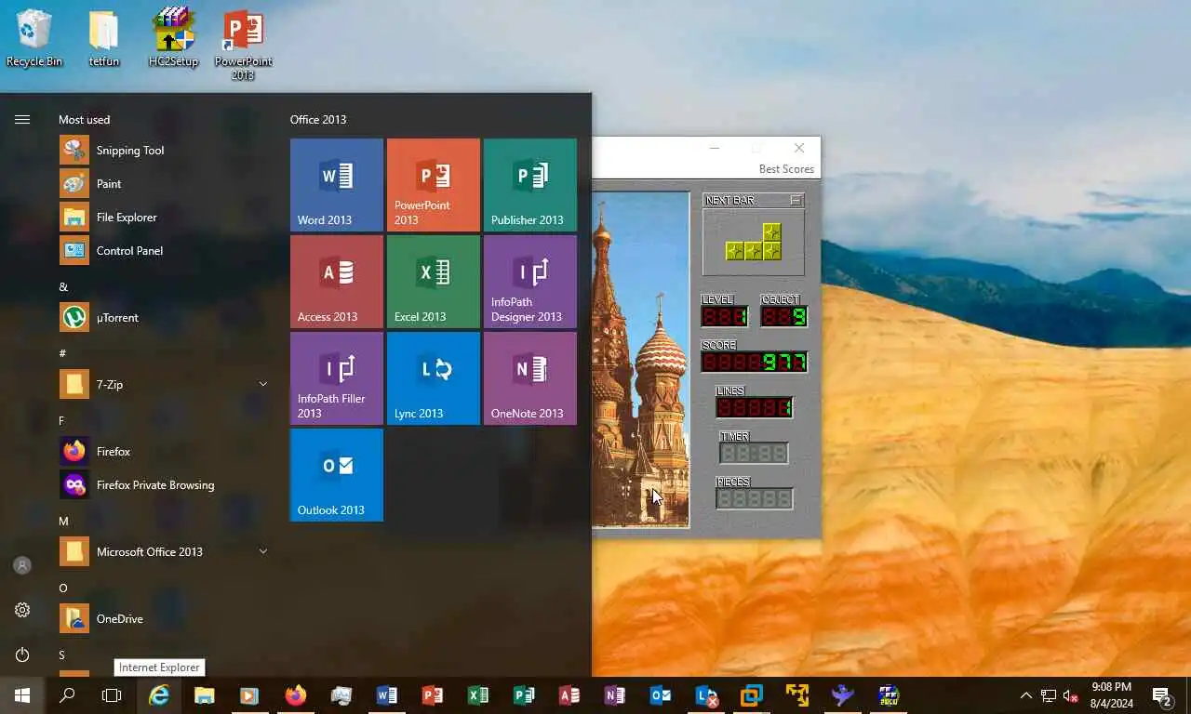
Task: Select the tetfun desktop folder
Action: [x=104, y=39]
